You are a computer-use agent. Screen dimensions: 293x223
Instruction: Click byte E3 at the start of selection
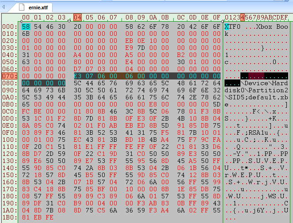coord(78,76)
